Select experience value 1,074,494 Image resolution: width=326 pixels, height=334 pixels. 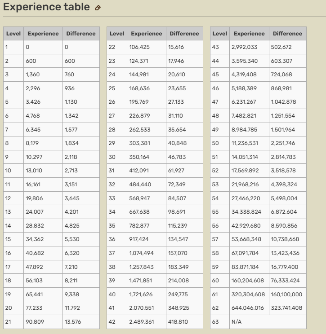pyautogui.click(x=141, y=253)
